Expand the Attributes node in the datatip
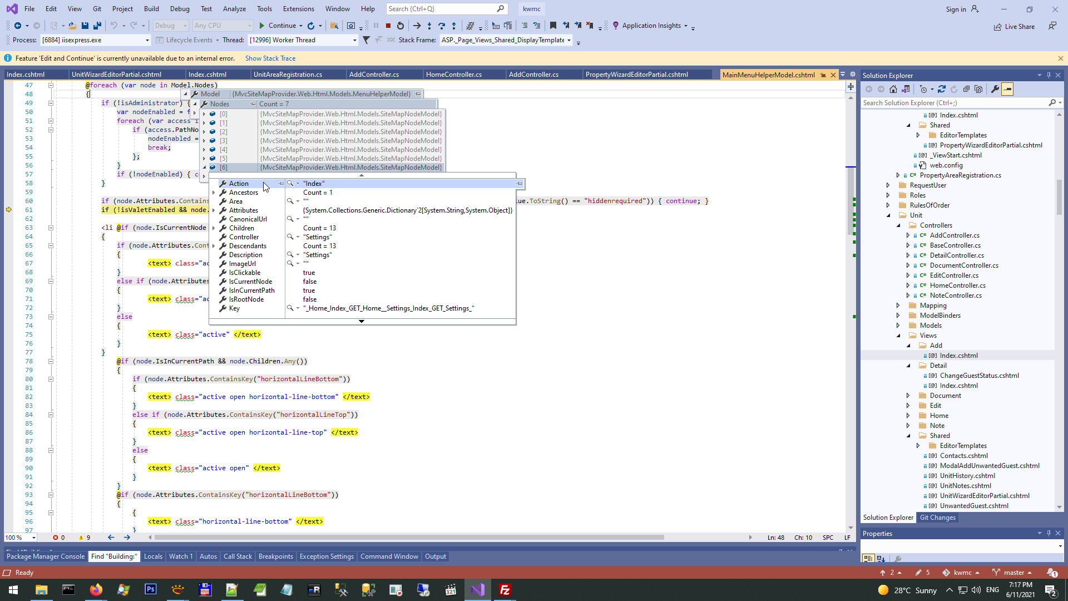This screenshot has height=601, width=1068. 214,210
